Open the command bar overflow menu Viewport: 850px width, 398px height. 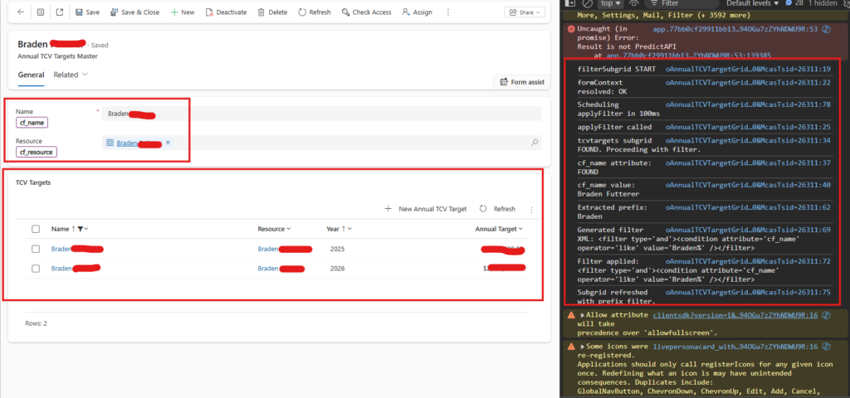click(x=449, y=12)
